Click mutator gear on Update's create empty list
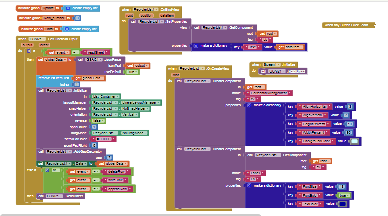 (x=68, y=9)
